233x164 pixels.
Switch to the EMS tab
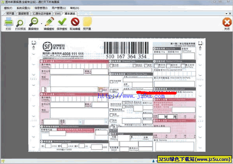(58, 14)
